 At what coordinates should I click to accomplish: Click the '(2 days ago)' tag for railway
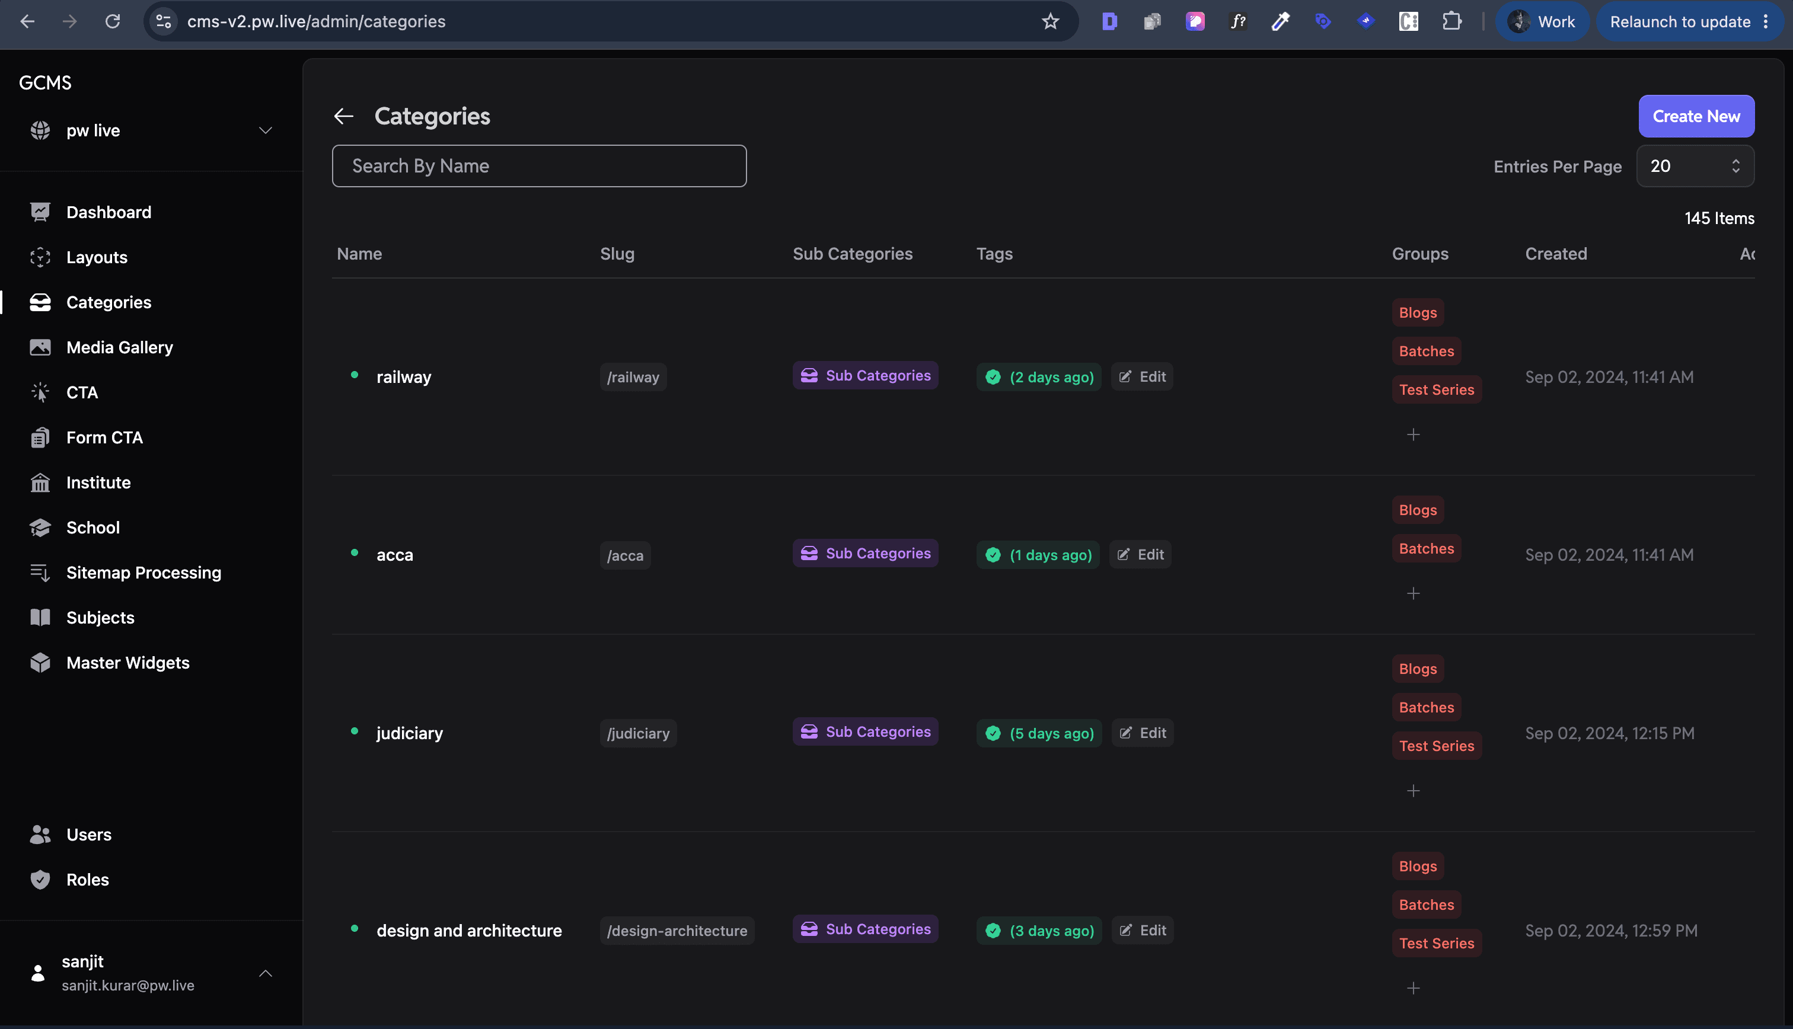pos(1039,377)
